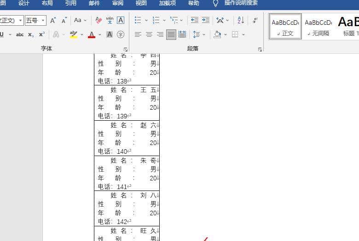Increase paragraph indent
The height and width of the screenshot is (241, 359).
205,20
